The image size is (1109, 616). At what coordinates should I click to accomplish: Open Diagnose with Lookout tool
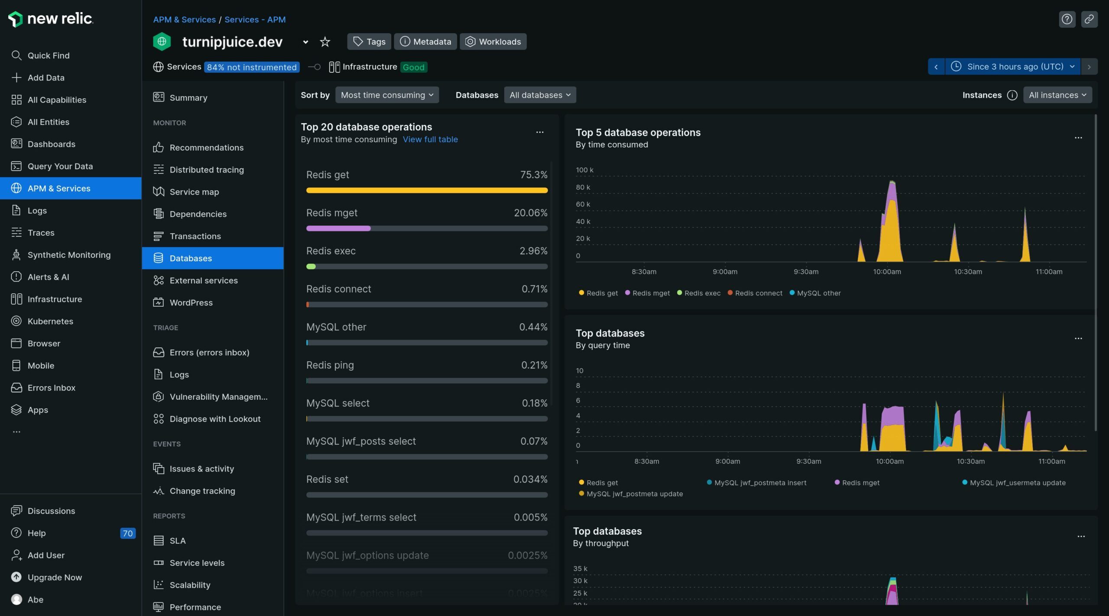(x=215, y=419)
